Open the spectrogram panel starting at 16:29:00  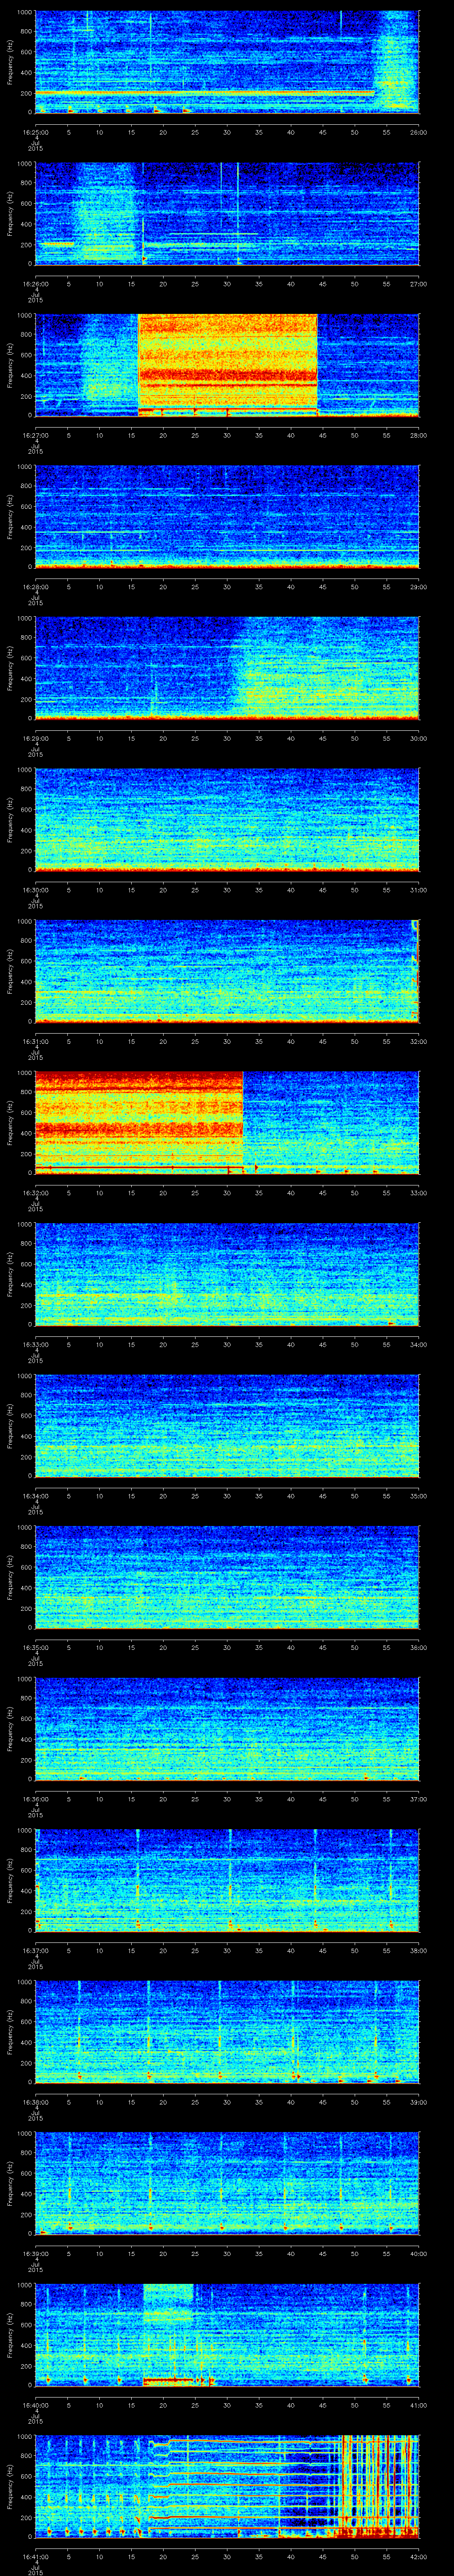227,668
